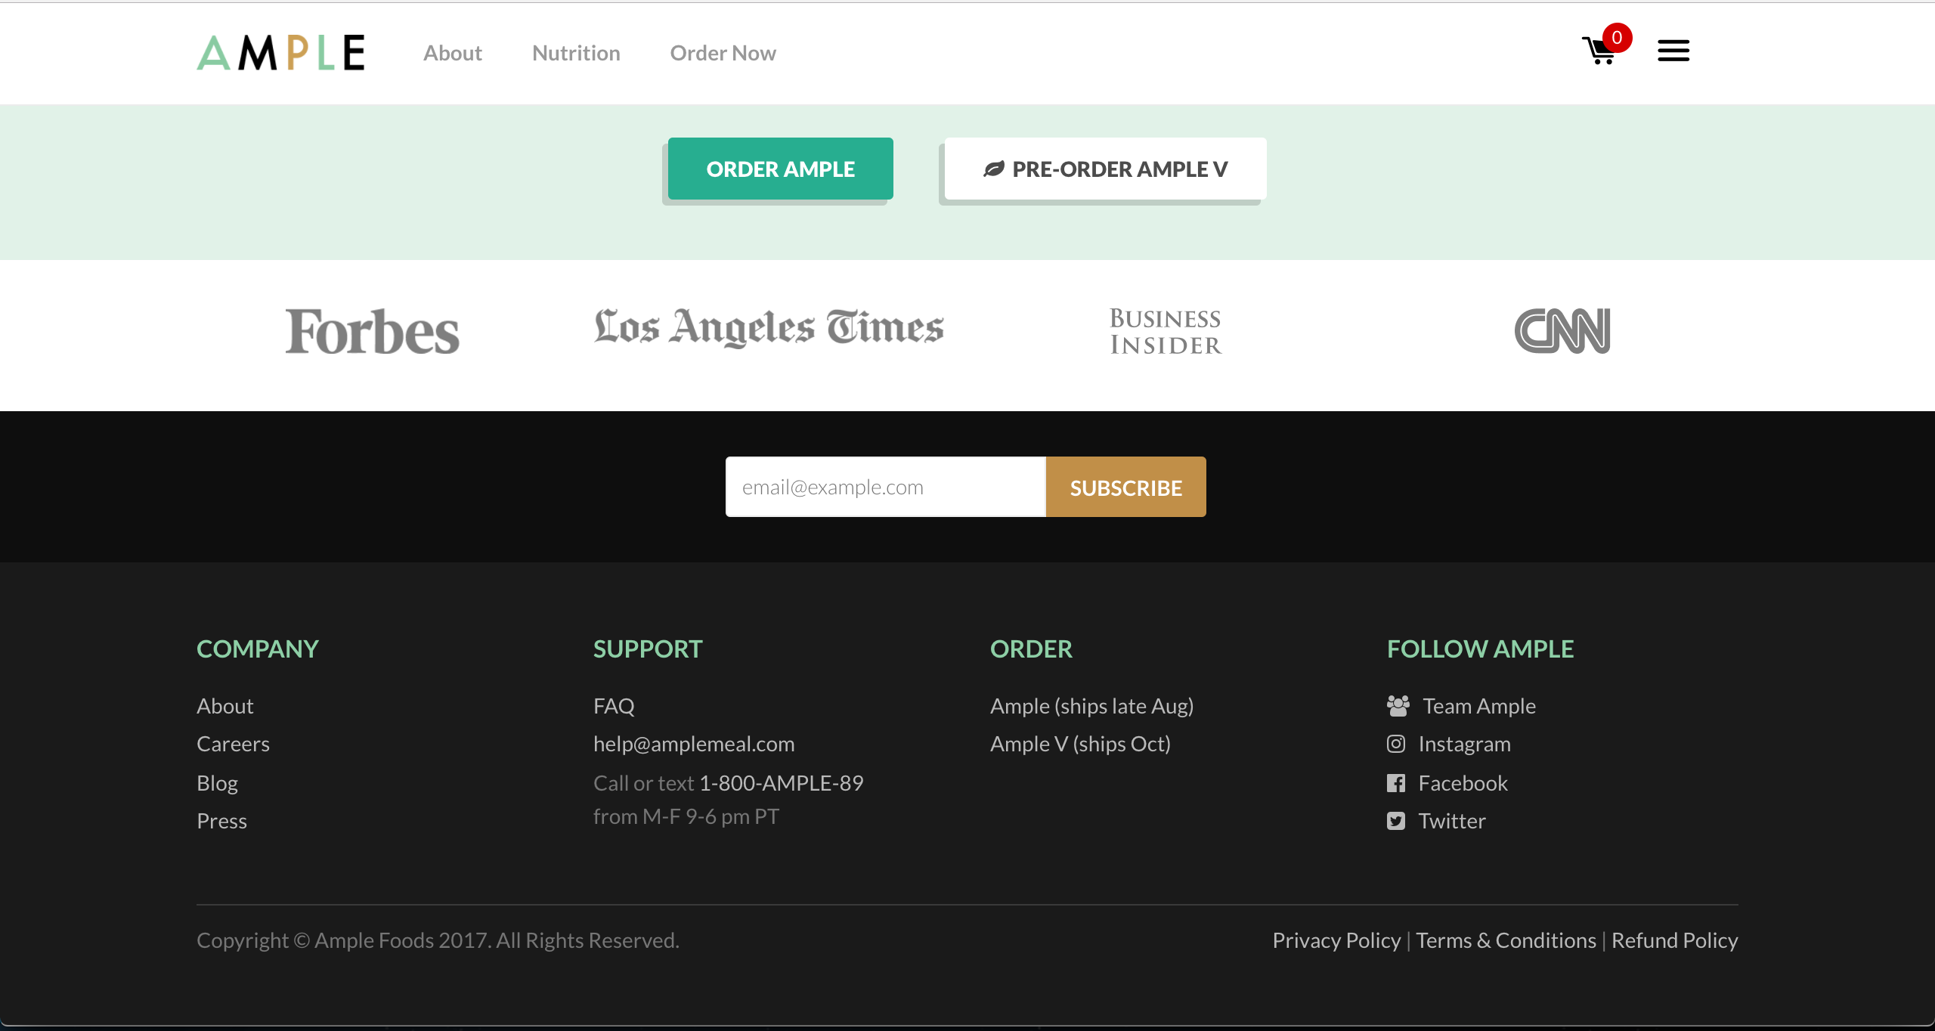
Task: Click the Business Insider logo
Action: [x=1165, y=332]
